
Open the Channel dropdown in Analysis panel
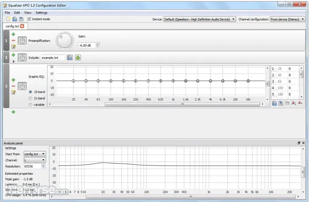[x=35, y=160]
